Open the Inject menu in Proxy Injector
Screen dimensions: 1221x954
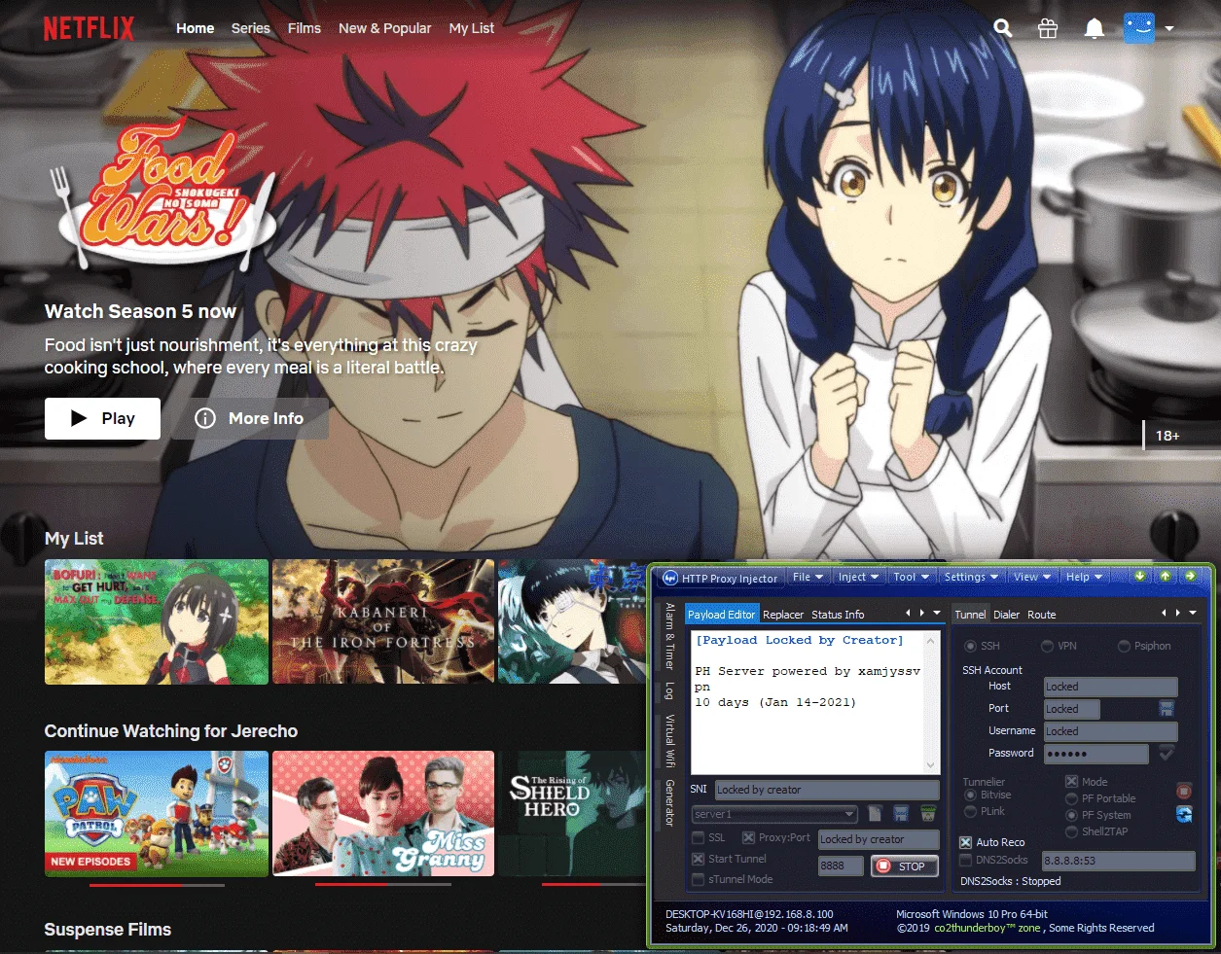[x=858, y=577]
